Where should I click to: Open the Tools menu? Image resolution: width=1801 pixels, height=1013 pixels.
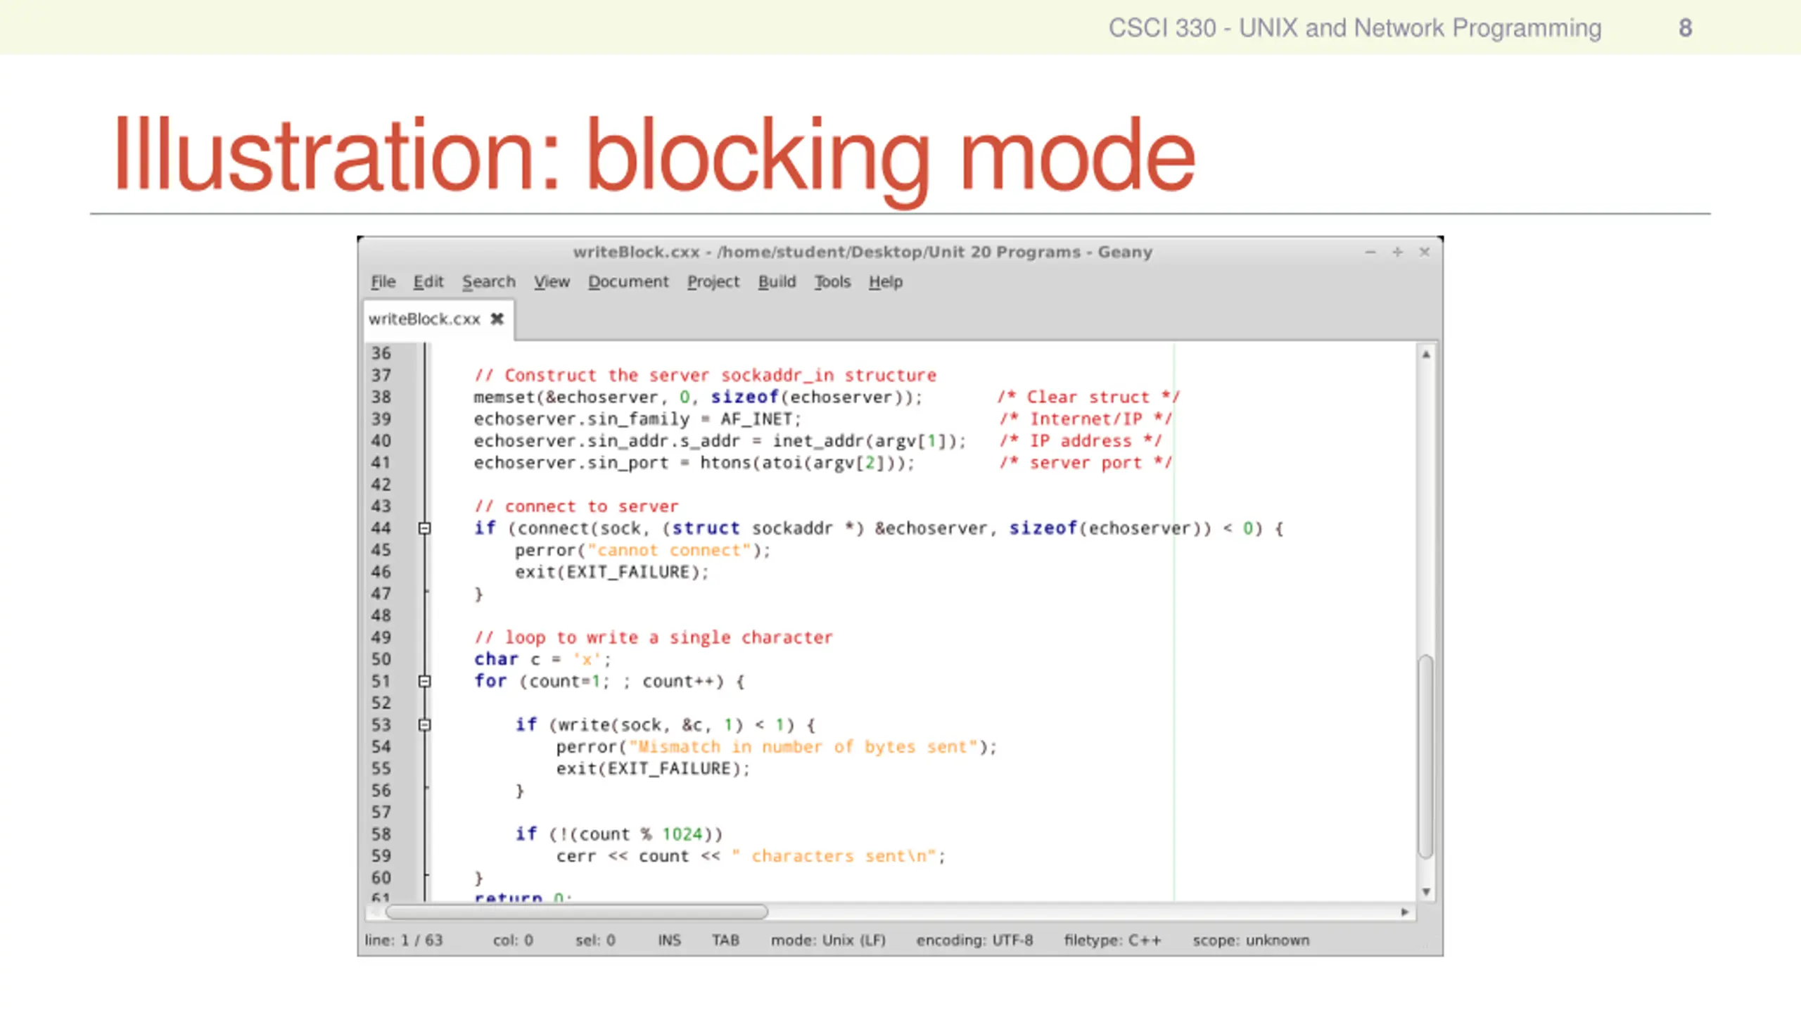(x=832, y=281)
